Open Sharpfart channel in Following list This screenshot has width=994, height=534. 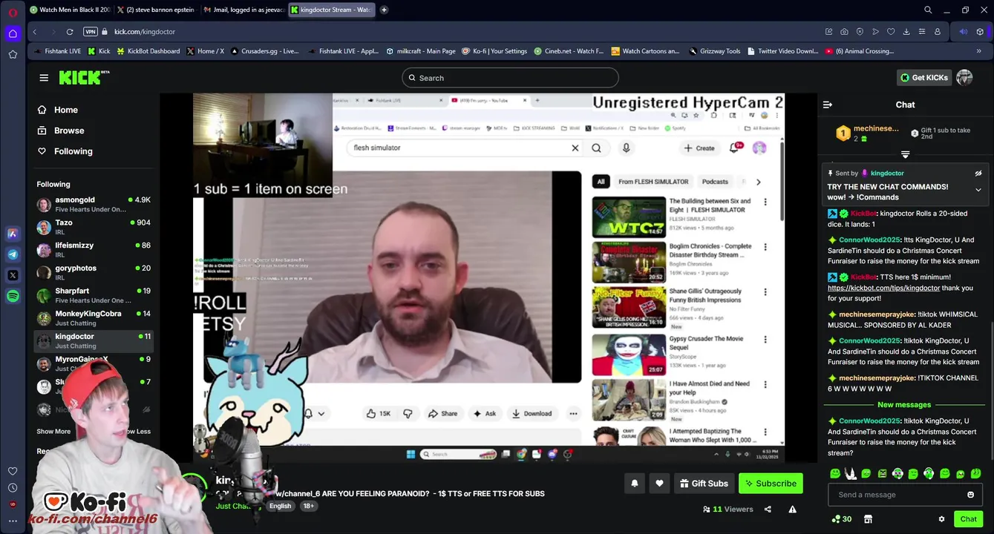[94, 295]
